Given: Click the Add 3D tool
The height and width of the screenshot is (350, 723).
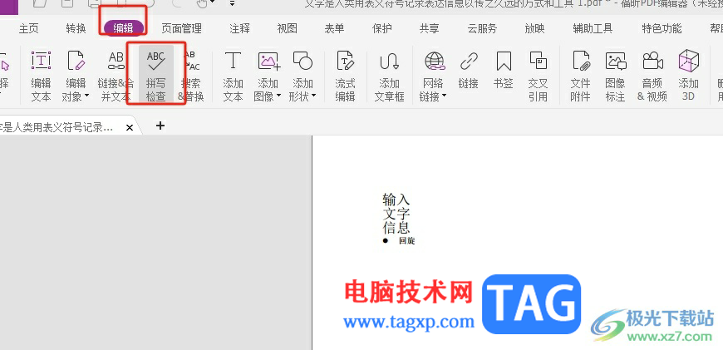Looking at the screenshot, I should click(688, 76).
